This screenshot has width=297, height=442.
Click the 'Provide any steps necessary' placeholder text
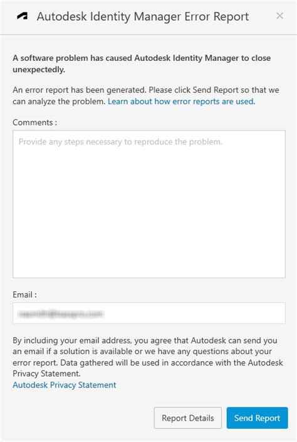tap(120, 142)
